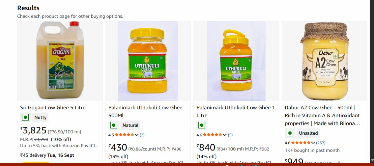This screenshot has width=374, height=166.
Task: Expand rating chevron next to 4.6 stars
Action: [225, 135]
